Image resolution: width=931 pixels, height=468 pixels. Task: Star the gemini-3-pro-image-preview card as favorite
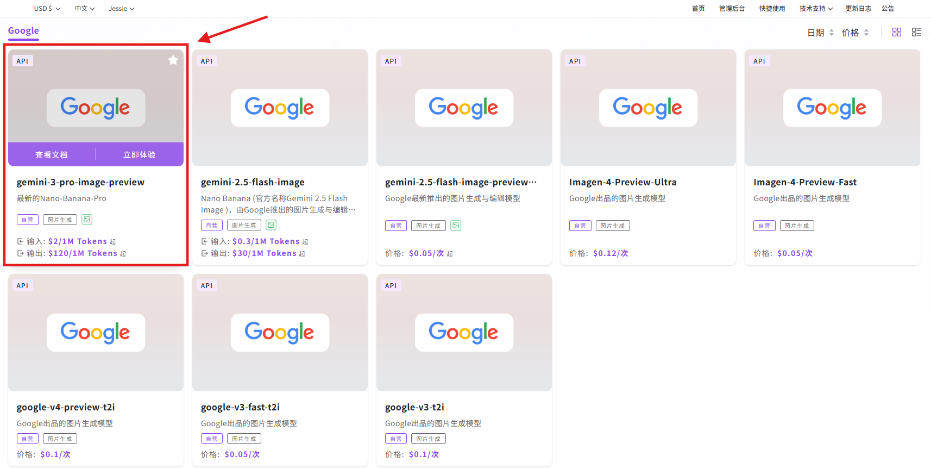coord(173,60)
